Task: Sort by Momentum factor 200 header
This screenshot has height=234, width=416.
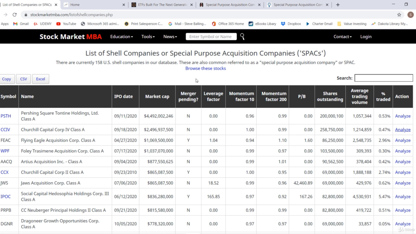Action: point(273,97)
